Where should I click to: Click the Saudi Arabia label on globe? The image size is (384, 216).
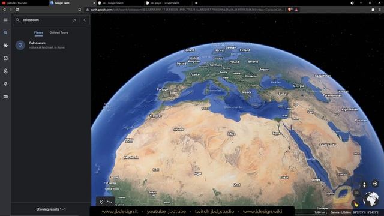(x=328, y=145)
